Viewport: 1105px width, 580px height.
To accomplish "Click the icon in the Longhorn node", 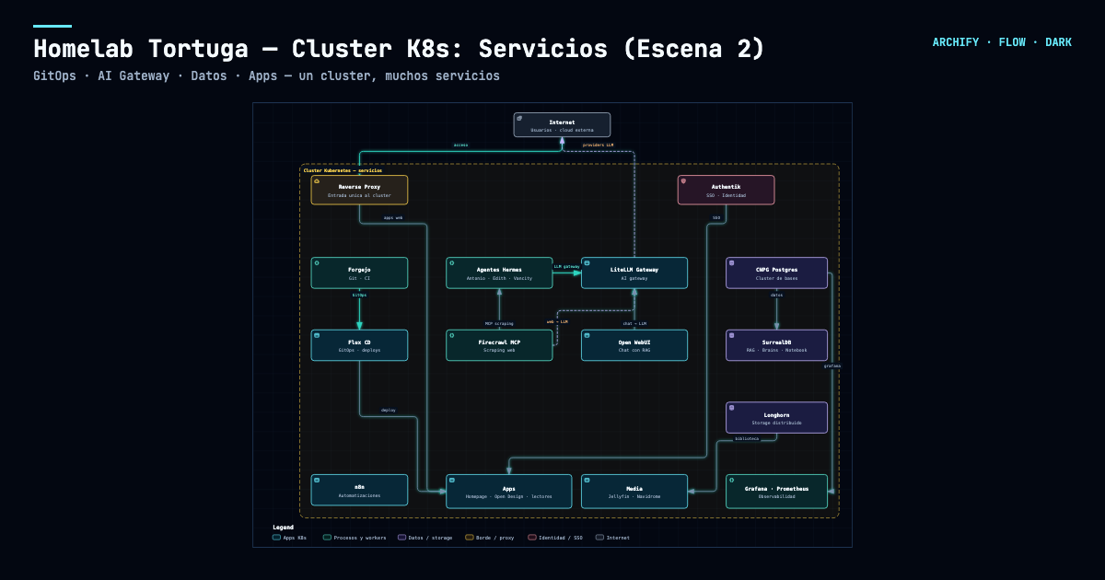I will [732, 407].
